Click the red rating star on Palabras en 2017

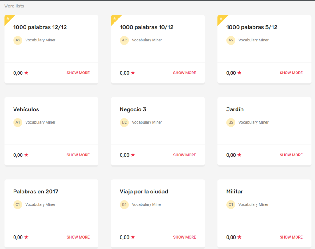[26, 237]
